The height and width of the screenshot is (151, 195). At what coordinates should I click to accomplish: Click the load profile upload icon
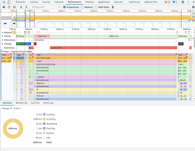[21, 7]
